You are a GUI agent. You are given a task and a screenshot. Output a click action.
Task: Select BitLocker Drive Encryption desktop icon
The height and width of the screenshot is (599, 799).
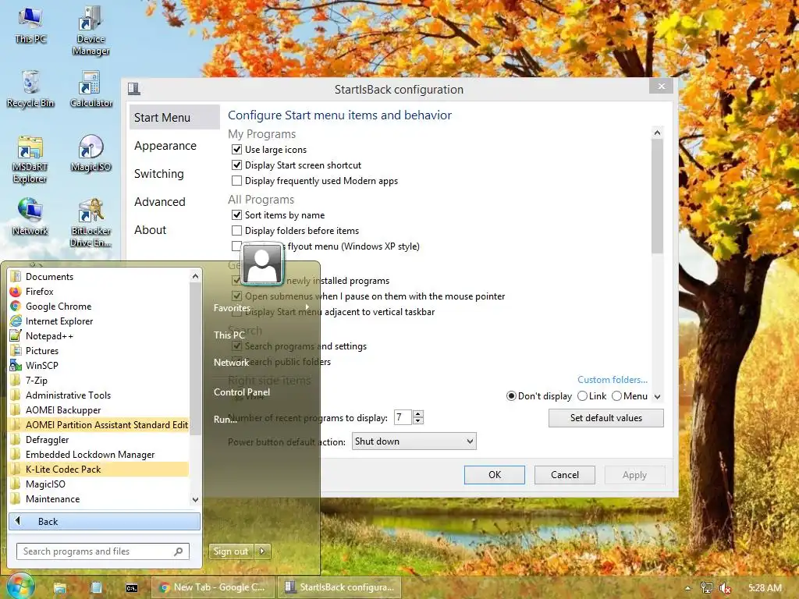[91, 223]
